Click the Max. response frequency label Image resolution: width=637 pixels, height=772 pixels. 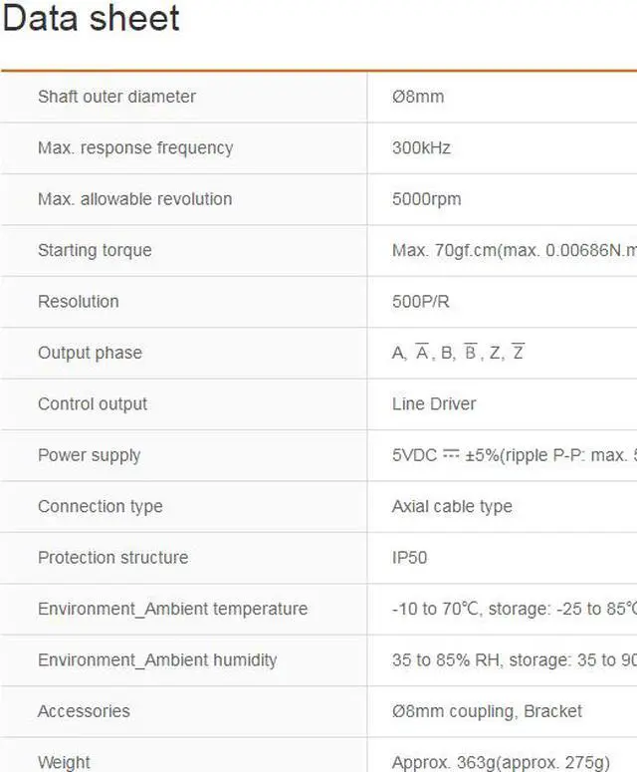[x=135, y=147]
